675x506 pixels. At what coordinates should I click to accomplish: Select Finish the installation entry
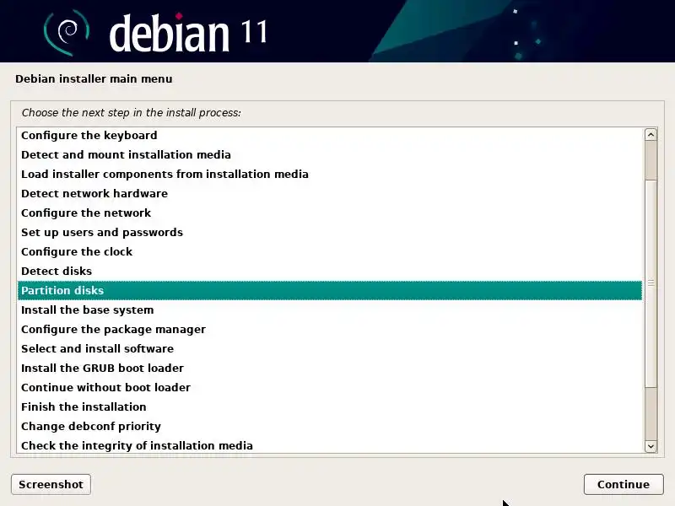pyautogui.click(x=330, y=406)
